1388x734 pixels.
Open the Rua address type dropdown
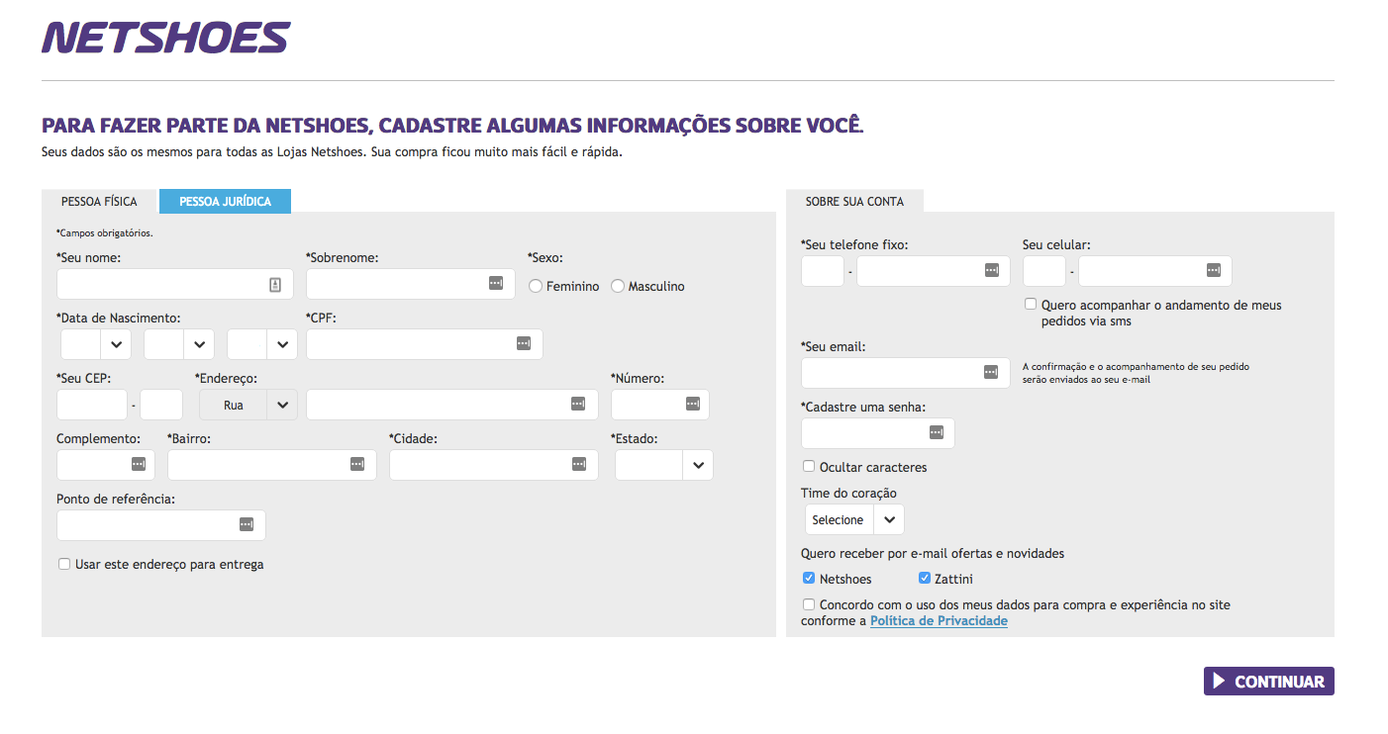pos(248,405)
